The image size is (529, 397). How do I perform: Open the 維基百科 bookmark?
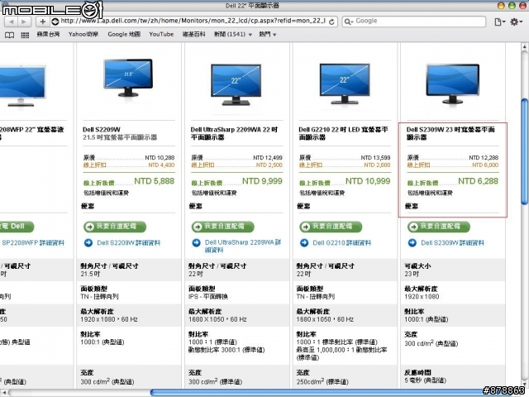193,34
